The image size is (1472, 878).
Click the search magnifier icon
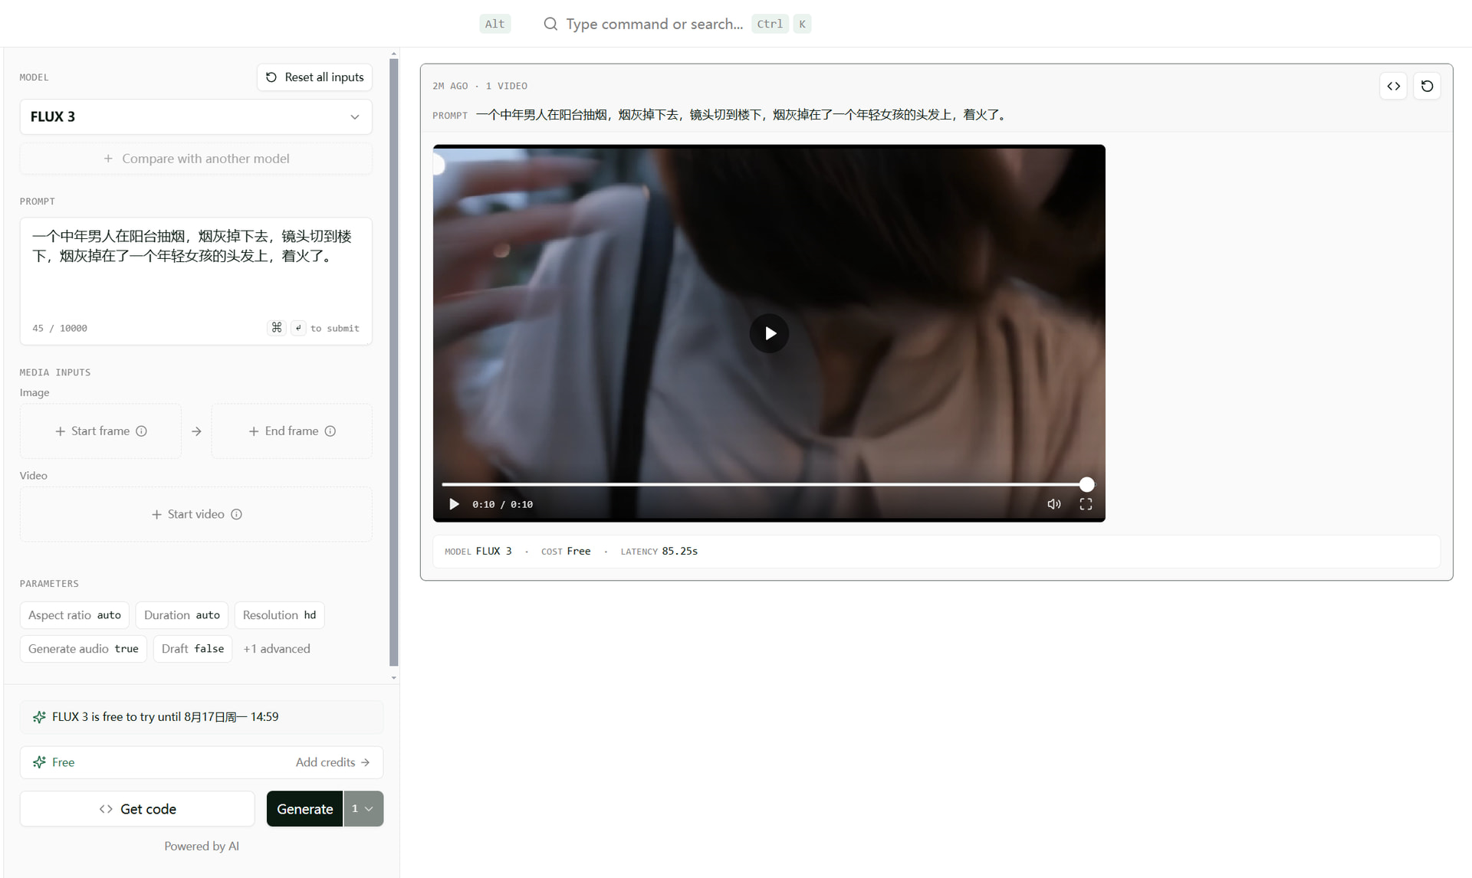coord(550,24)
